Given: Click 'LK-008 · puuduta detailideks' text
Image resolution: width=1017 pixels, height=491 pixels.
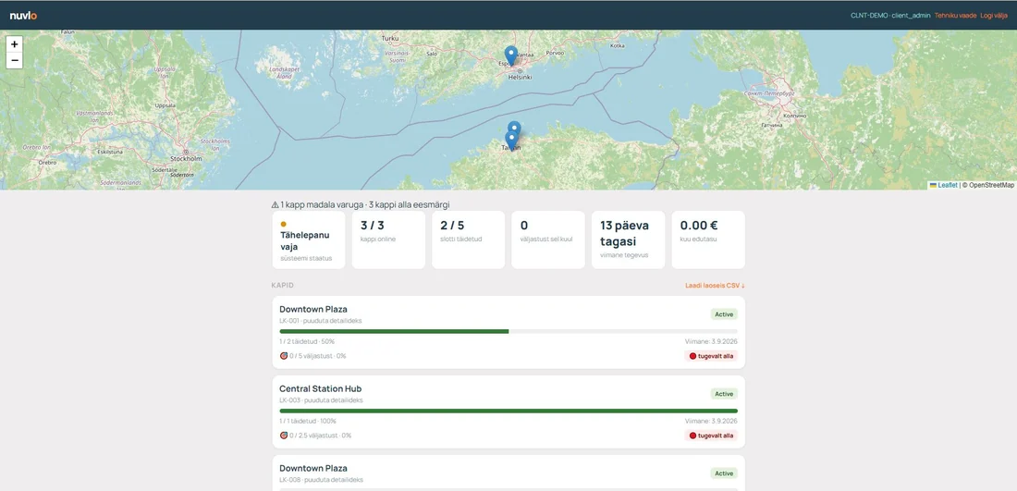Looking at the screenshot, I should point(321,480).
